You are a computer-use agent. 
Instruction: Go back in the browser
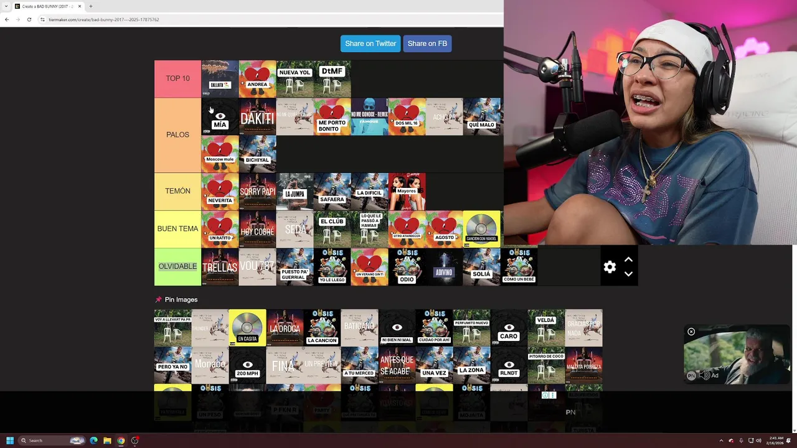(7, 19)
